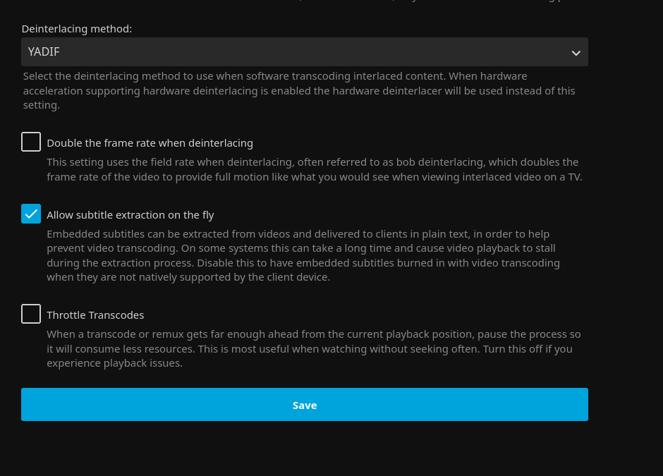Click the empty box icon beside Double frame rate
Screen dimensions: 663x476
(x=31, y=142)
